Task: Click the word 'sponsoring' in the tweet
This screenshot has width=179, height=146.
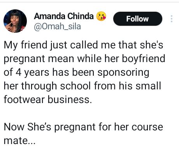Action: 123,73
